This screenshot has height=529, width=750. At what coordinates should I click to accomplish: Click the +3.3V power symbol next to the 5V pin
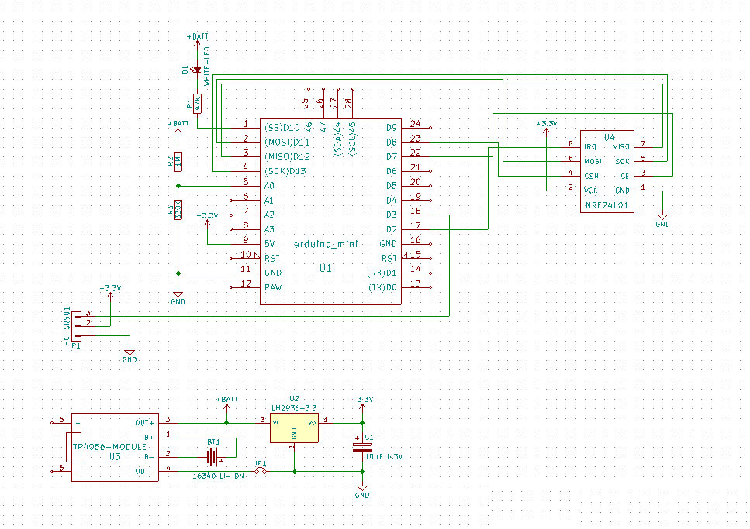[207, 220]
